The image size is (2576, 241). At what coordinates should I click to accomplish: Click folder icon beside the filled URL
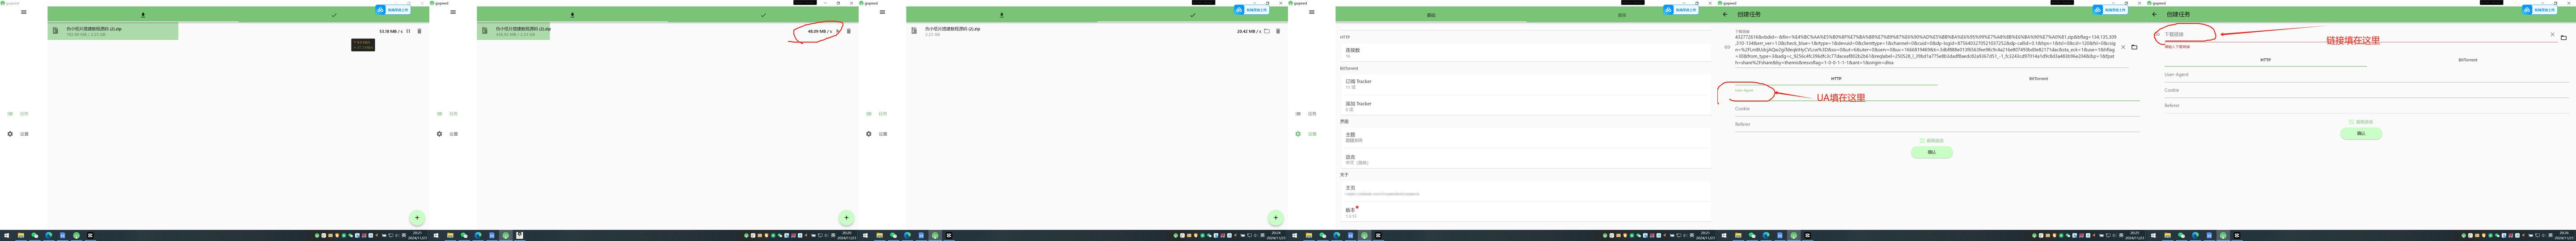coord(2134,47)
